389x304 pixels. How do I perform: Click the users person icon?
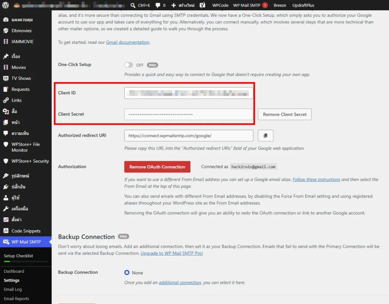(6, 198)
